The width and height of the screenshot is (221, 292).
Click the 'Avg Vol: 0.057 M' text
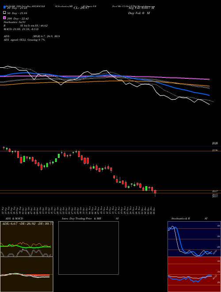click(x=141, y=8)
